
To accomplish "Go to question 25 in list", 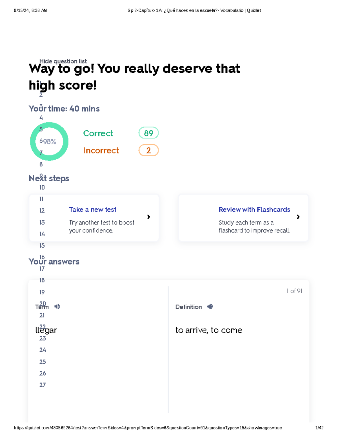I will tap(43, 362).
